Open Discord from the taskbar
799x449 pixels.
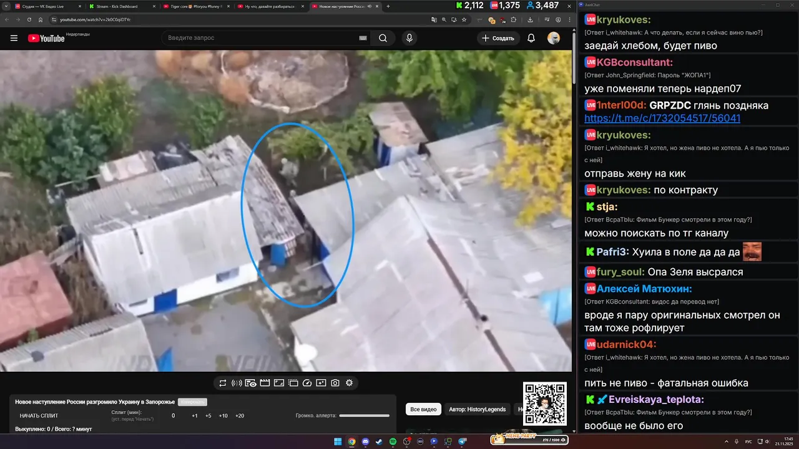pyautogui.click(x=365, y=442)
